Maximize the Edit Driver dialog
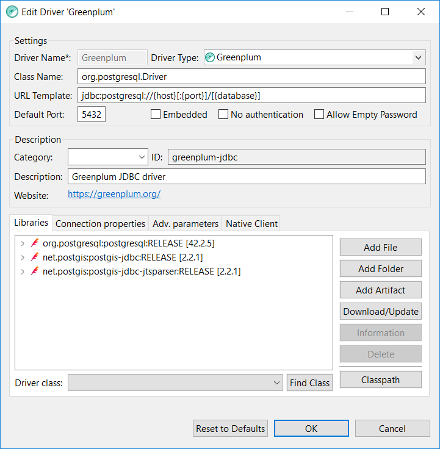 tap(385, 12)
